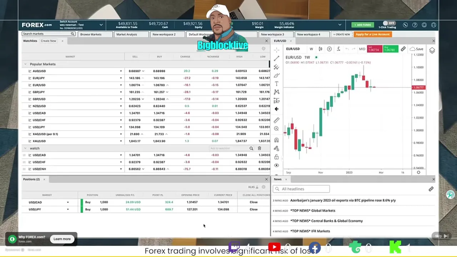Close the USD/JPY position
Viewport: 457px width, 257px height.
coord(253,210)
